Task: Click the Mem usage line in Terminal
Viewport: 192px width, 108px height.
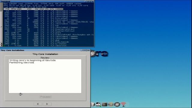Action: pos(42,4)
